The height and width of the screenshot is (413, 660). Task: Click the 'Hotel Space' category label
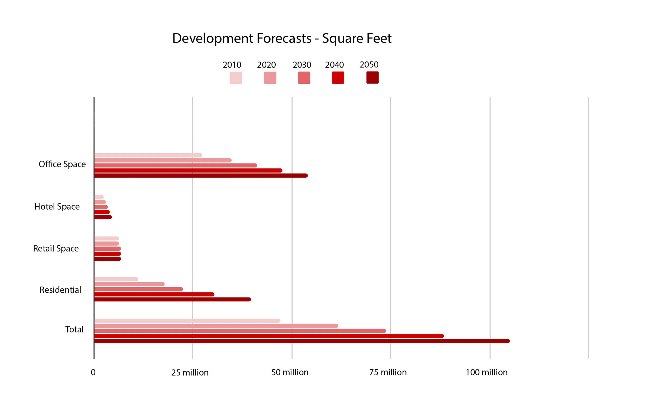pyautogui.click(x=57, y=207)
